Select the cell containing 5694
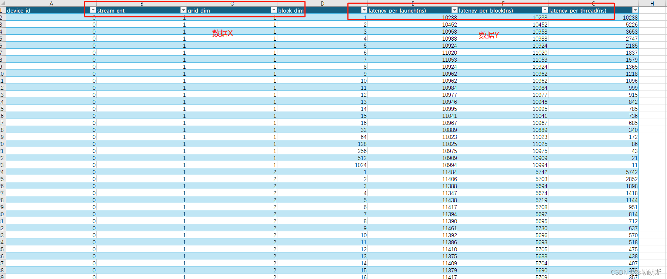 tap(503, 186)
